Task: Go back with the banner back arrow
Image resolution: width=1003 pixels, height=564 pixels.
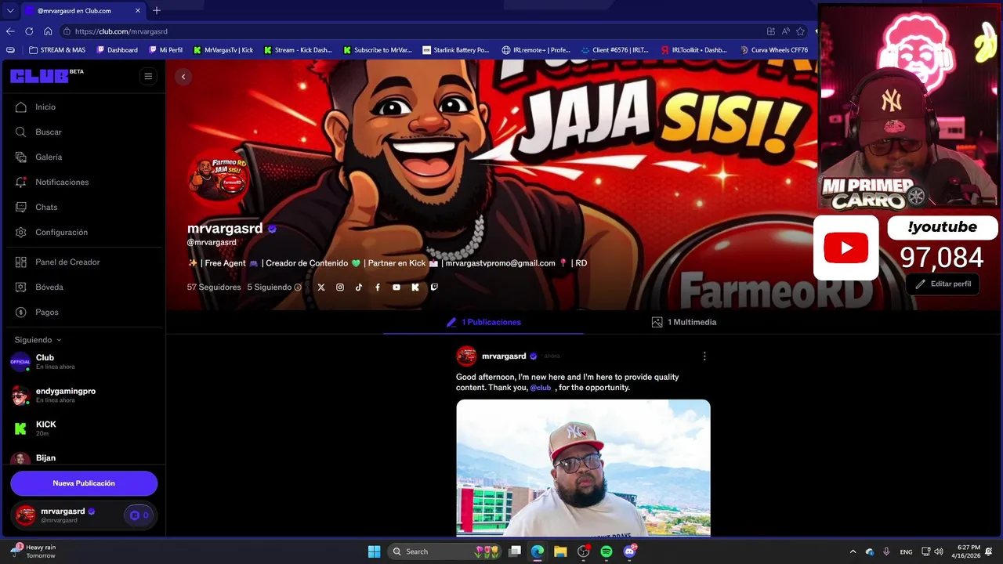Action: pos(183,77)
